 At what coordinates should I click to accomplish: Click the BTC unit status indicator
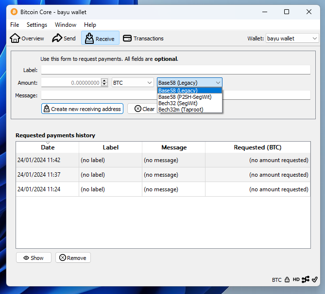tap(276, 280)
